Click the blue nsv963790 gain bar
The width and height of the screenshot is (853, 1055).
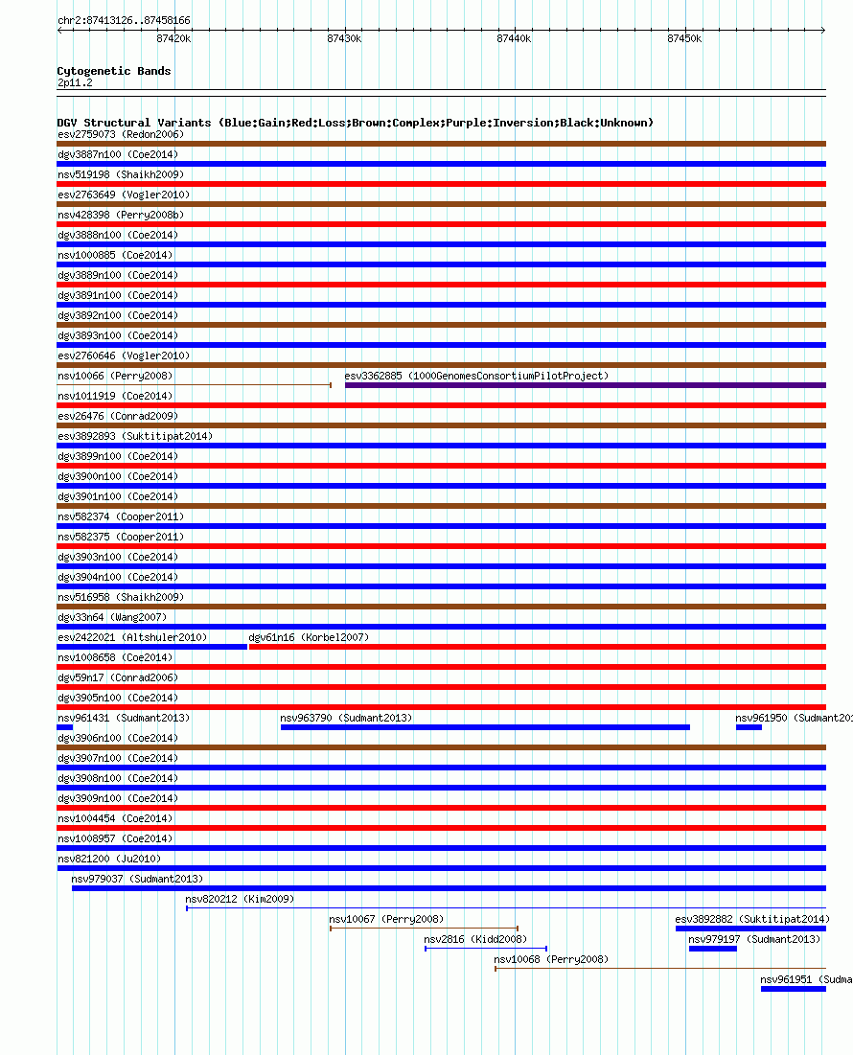coord(485,727)
